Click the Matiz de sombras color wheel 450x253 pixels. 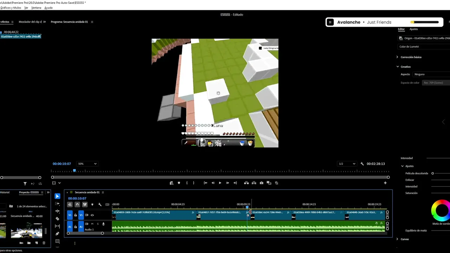coord(441,210)
